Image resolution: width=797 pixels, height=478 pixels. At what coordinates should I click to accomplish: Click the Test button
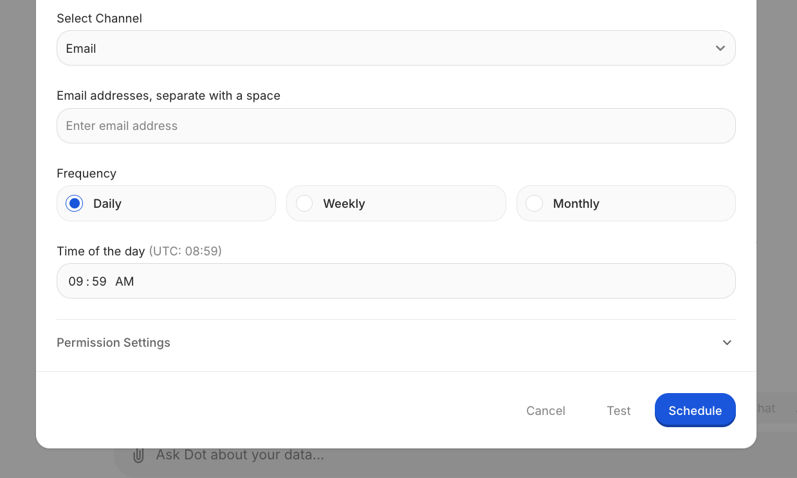coord(618,410)
